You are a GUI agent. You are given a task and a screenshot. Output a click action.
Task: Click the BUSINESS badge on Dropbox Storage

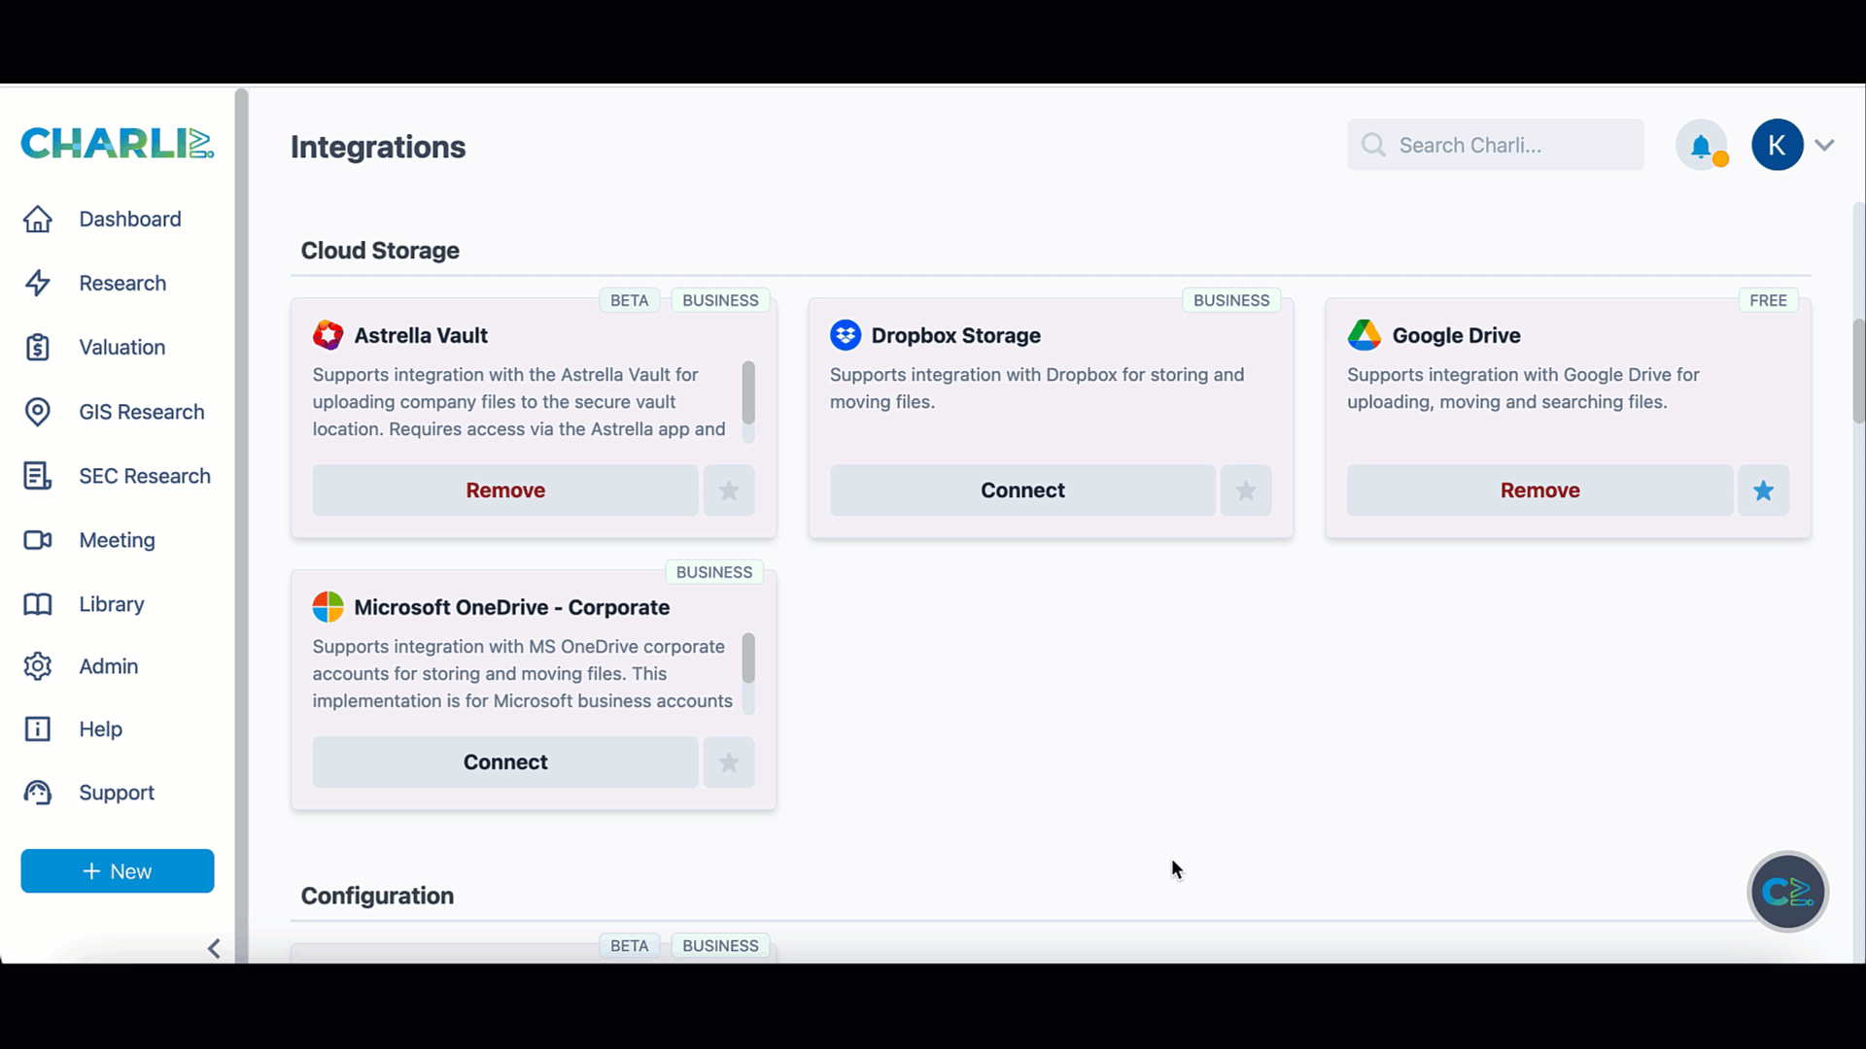[x=1231, y=301]
